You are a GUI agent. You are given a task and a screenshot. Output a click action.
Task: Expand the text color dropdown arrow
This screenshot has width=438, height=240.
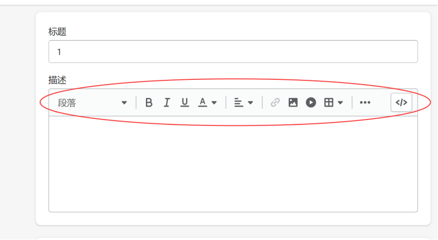(214, 103)
